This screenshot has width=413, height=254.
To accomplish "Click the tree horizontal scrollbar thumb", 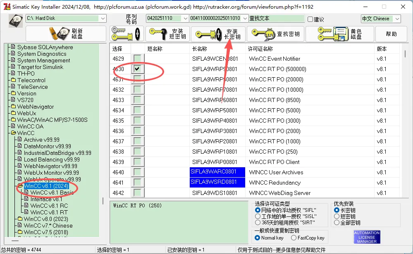I will coord(15,240).
